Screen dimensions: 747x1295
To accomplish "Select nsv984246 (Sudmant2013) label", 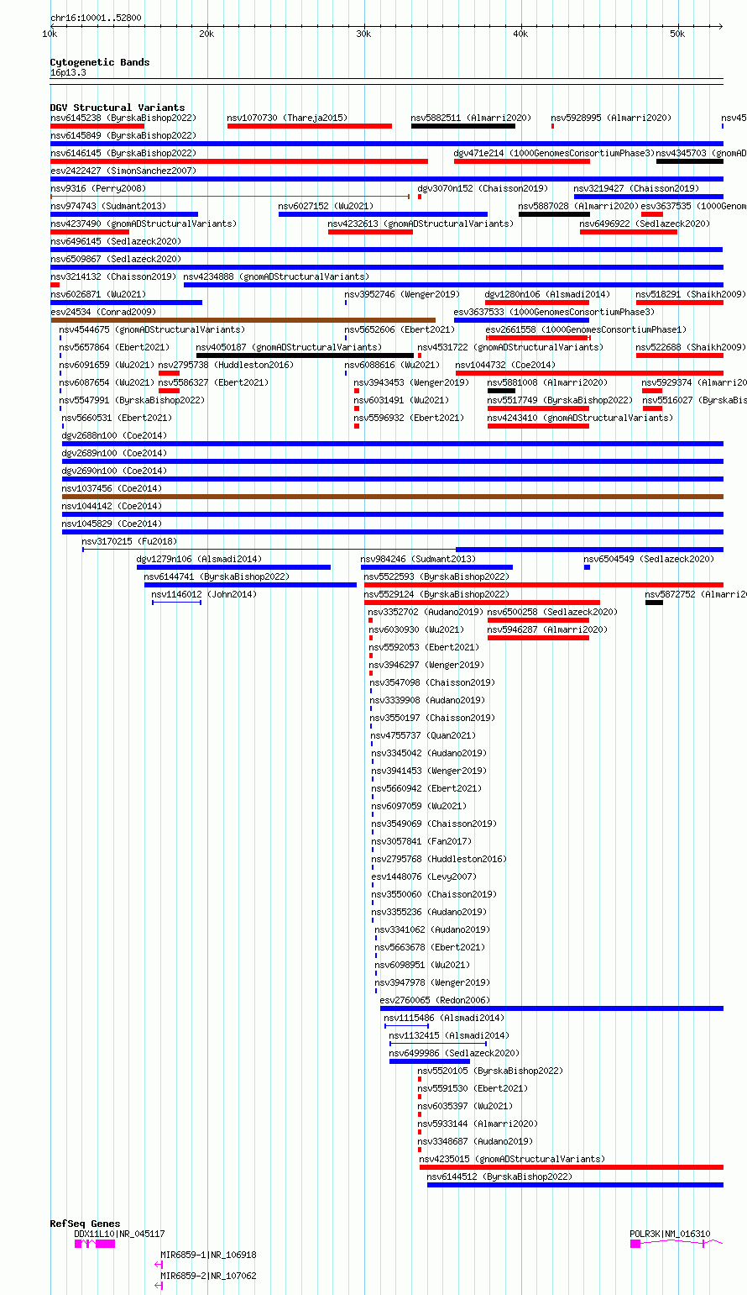I will [418, 560].
